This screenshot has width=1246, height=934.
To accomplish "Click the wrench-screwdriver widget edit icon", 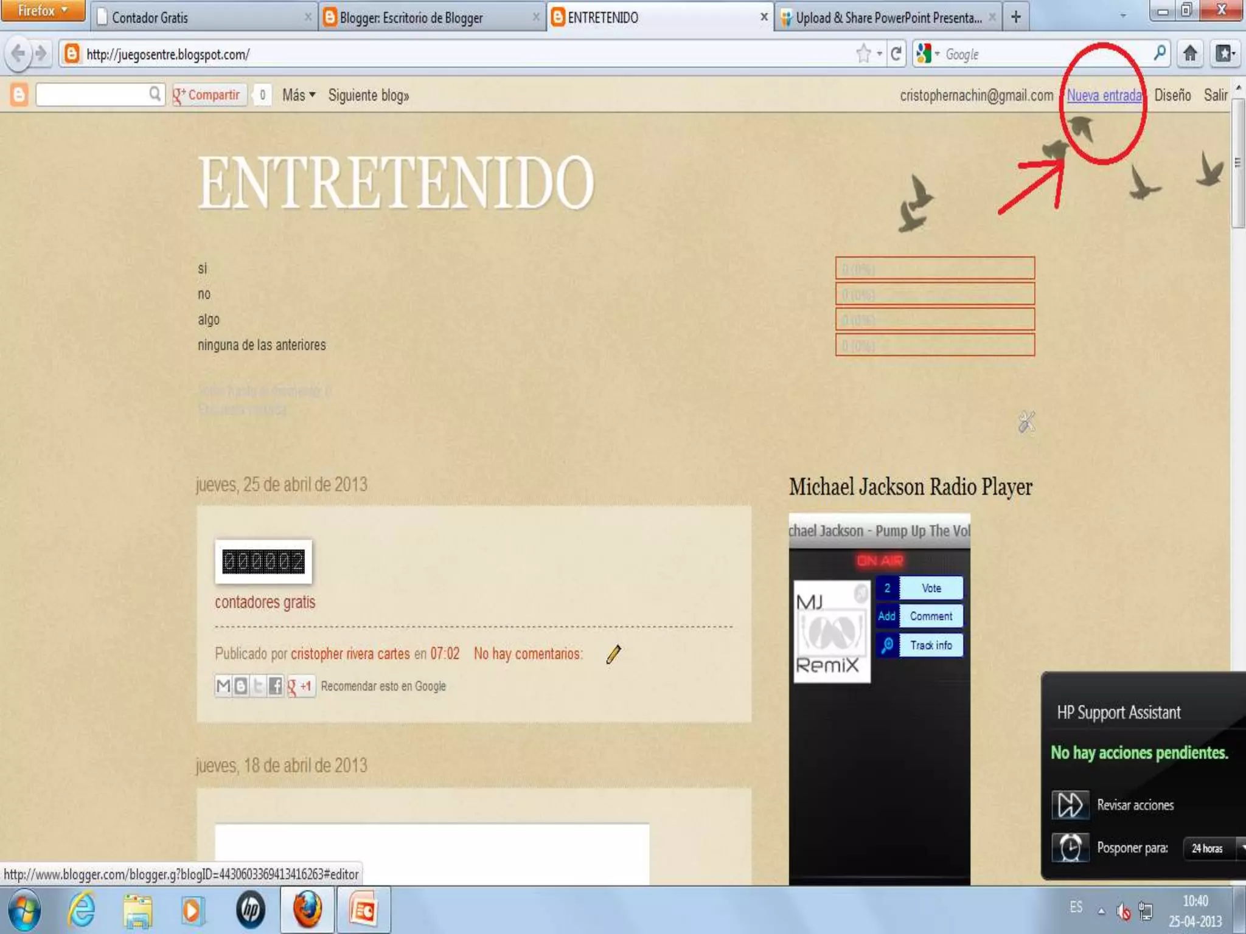I will pyautogui.click(x=1026, y=422).
